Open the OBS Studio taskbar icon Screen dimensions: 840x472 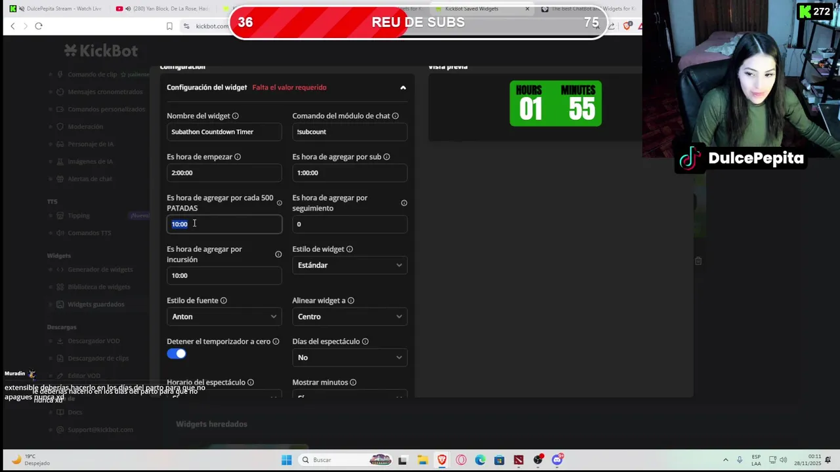538,460
